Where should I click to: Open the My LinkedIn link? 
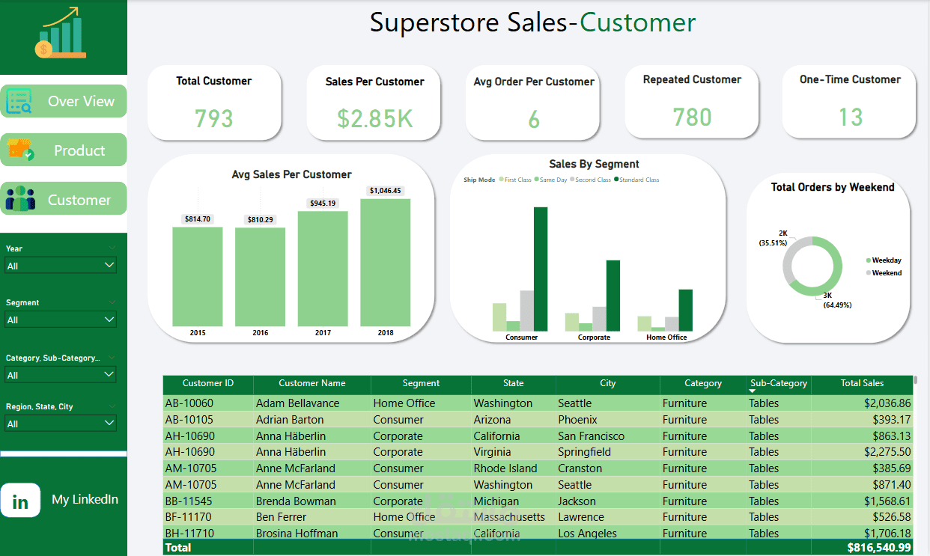tap(85, 499)
